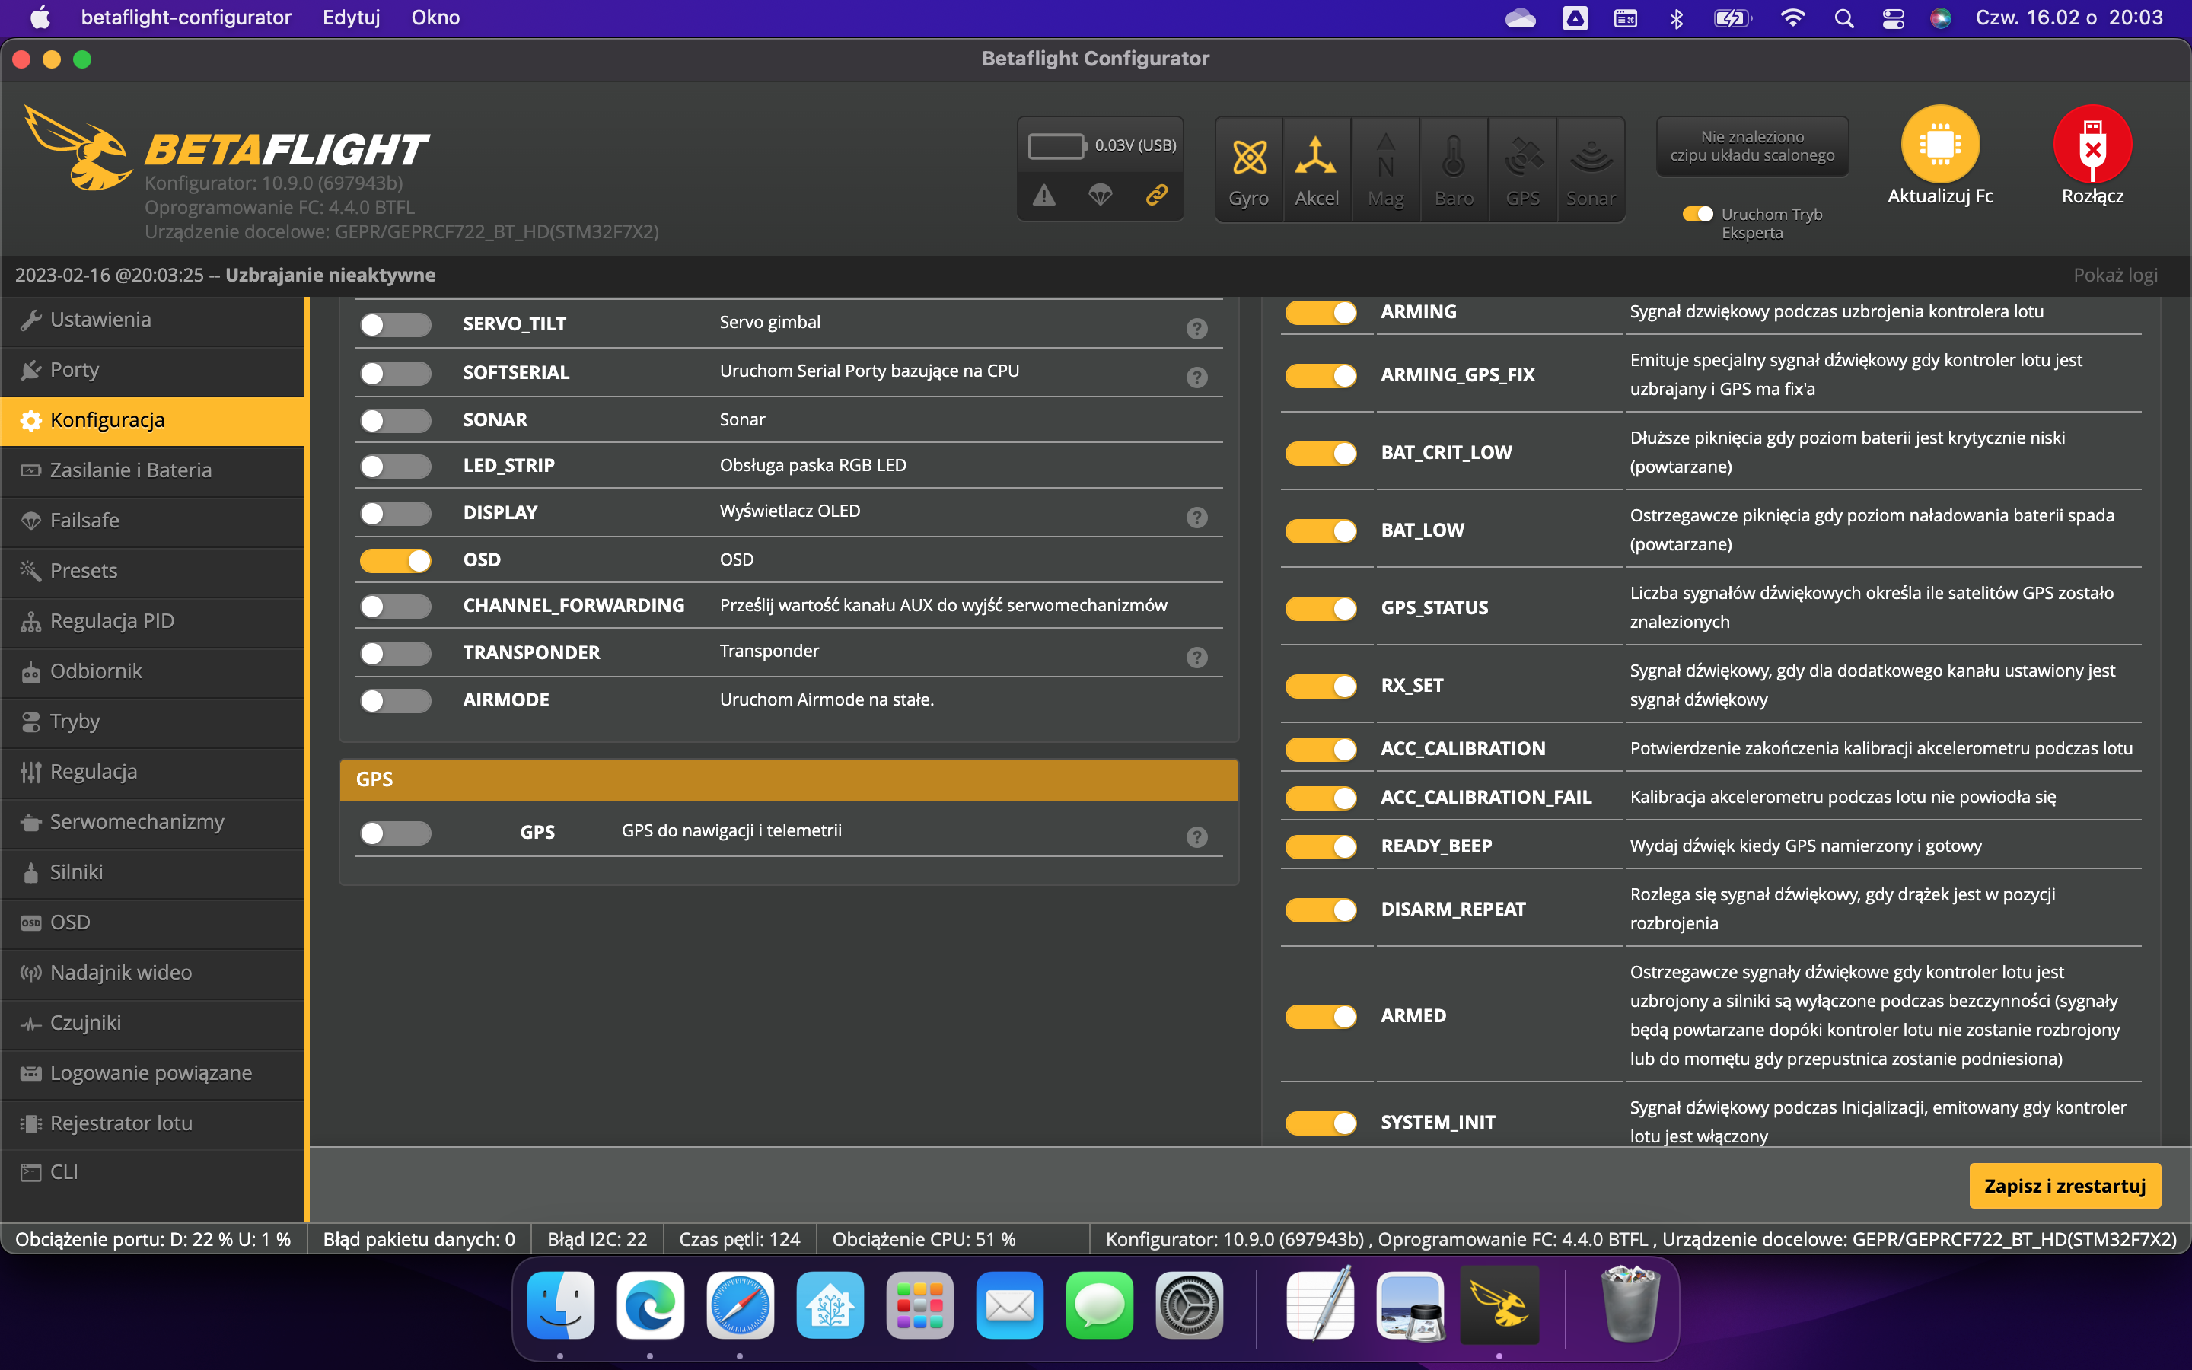The width and height of the screenshot is (2192, 1370).
Task: Click the warning triangle under battery voltage
Action: point(1044,195)
